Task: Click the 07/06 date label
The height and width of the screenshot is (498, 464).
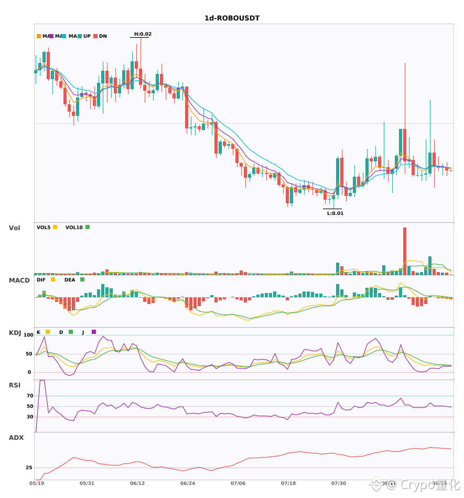Action: tap(238, 483)
